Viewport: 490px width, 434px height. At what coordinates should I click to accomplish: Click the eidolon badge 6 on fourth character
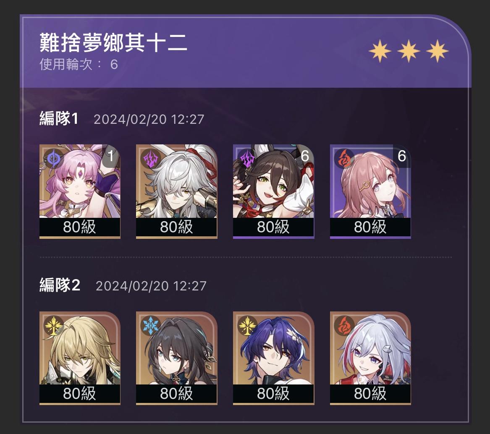[401, 156]
